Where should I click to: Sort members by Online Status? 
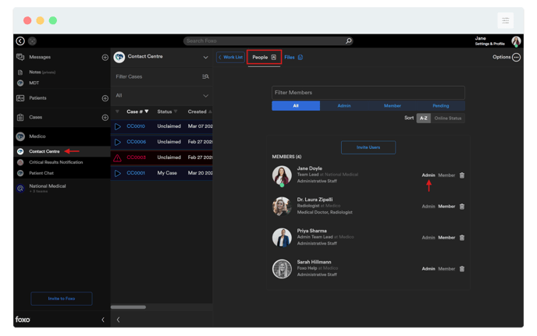click(447, 118)
